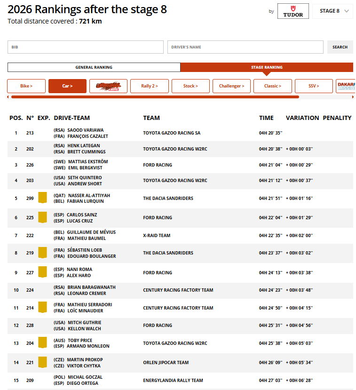Open the Stage 8 dropdown

(x=332, y=11)
